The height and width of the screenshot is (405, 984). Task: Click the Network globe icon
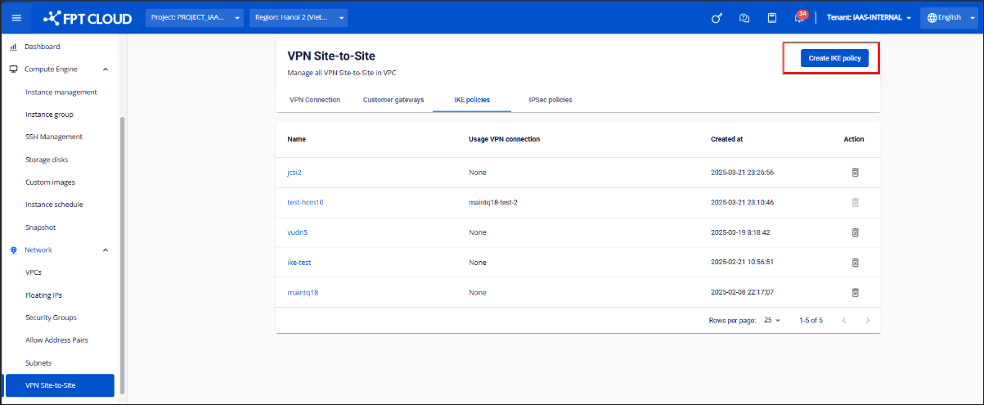pos(14,250)
